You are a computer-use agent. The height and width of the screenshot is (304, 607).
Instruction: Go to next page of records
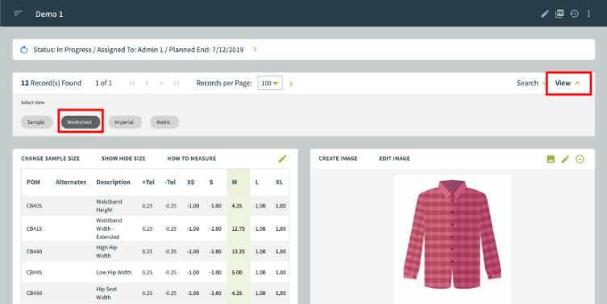tap(161, 83)
